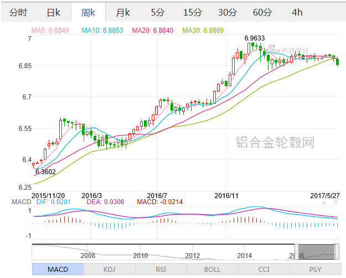Select the 5分 interval tab

pos(158,12)
